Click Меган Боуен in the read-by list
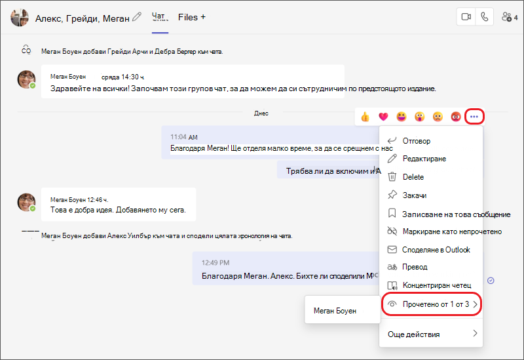Viewport: 524px width, 360px height. point(335,310)
